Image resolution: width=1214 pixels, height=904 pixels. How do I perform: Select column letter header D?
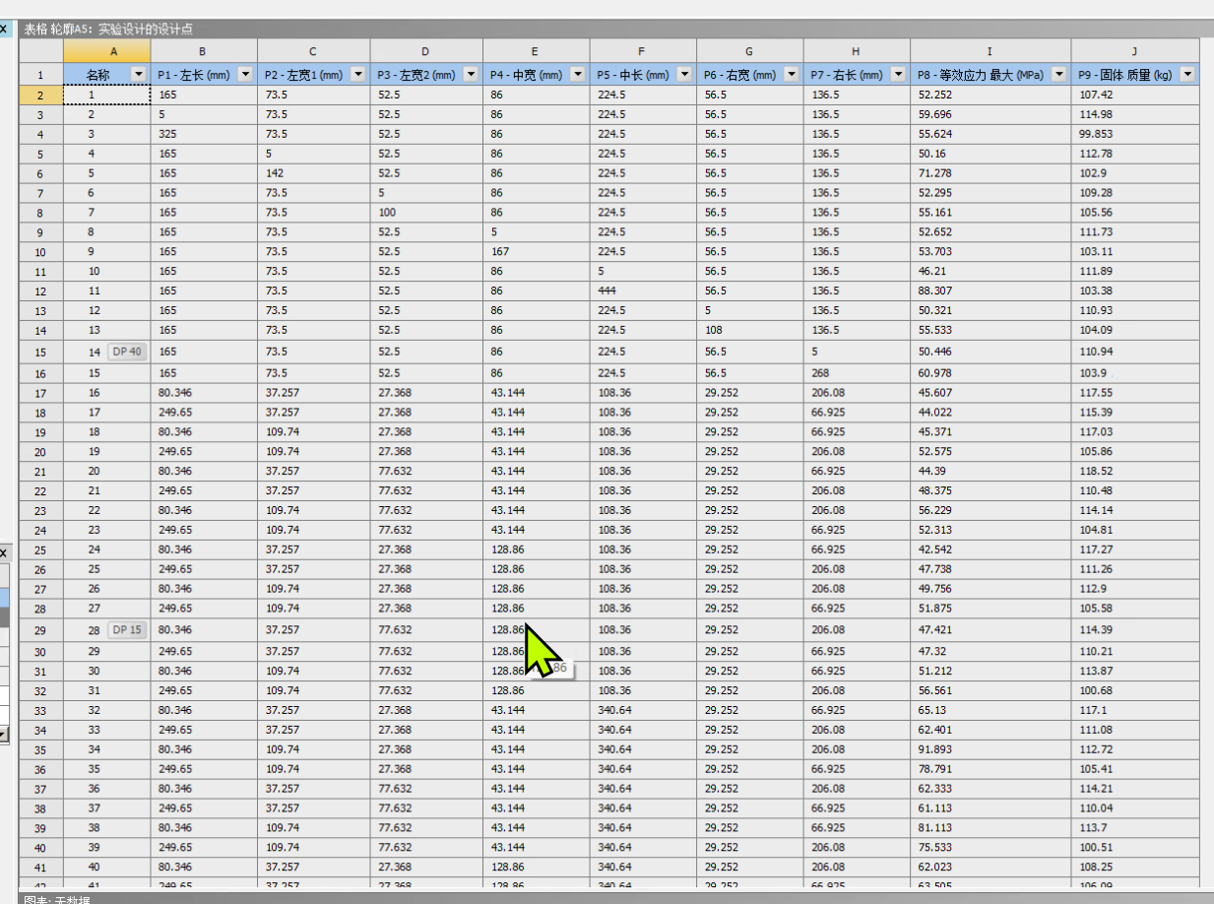click(x=426, y=51)
